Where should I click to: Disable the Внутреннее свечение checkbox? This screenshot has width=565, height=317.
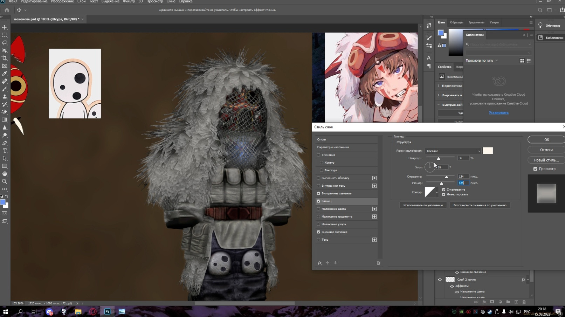pyautogui.click(x=318, y=193)
